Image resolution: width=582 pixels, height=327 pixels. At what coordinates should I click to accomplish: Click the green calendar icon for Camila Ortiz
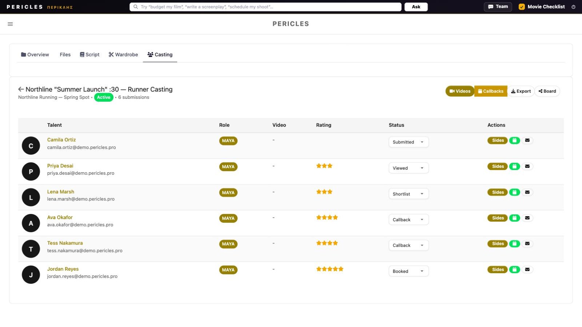tap(514, 141)
